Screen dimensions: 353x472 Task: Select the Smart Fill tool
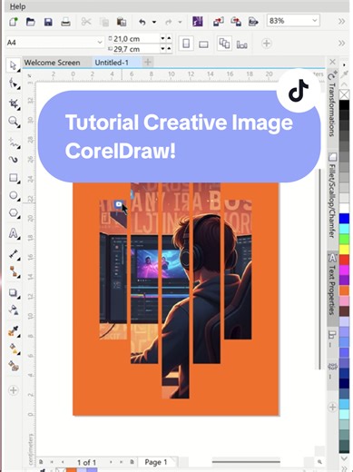(x=14, y=367)
